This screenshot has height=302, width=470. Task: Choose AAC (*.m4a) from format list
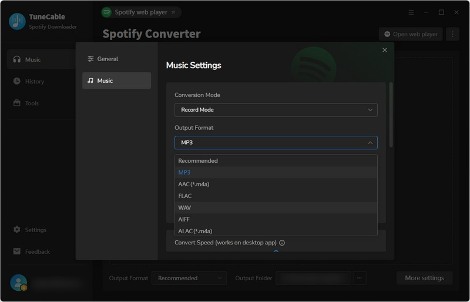click(x=276, y=184)
